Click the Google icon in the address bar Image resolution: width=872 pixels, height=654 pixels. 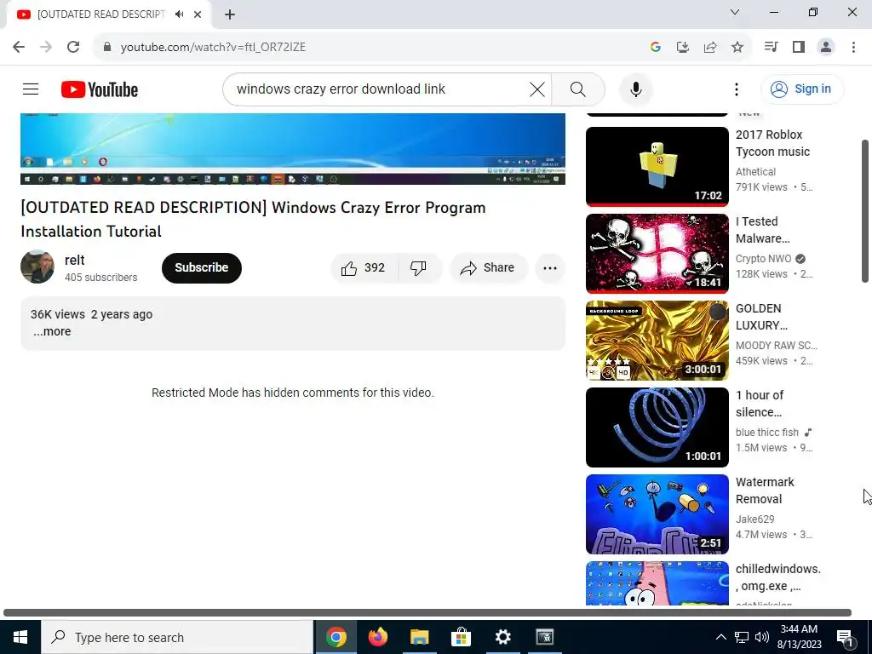pyautogui.click(x=655, y=47)
